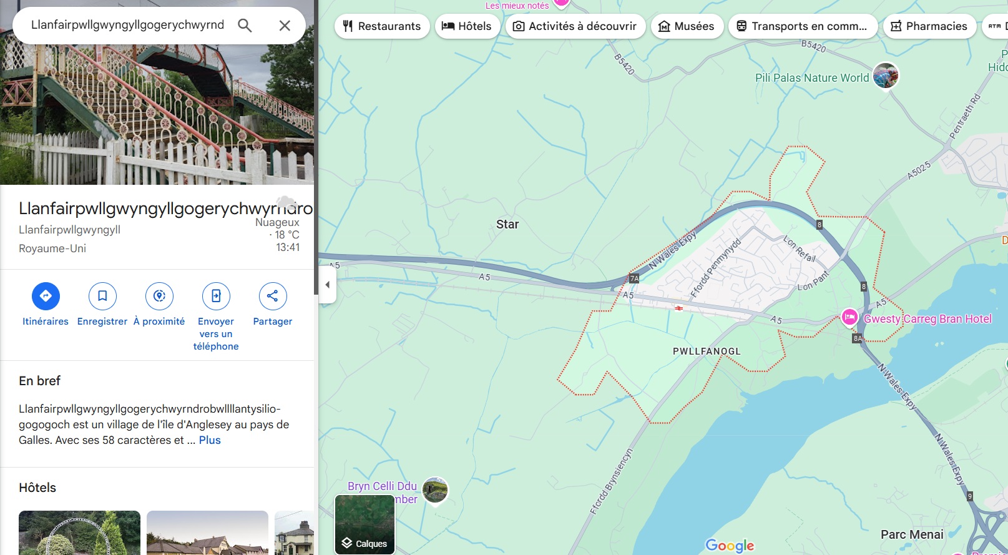Open Bryn Celli Ddu photo marker

coord(435,491)
